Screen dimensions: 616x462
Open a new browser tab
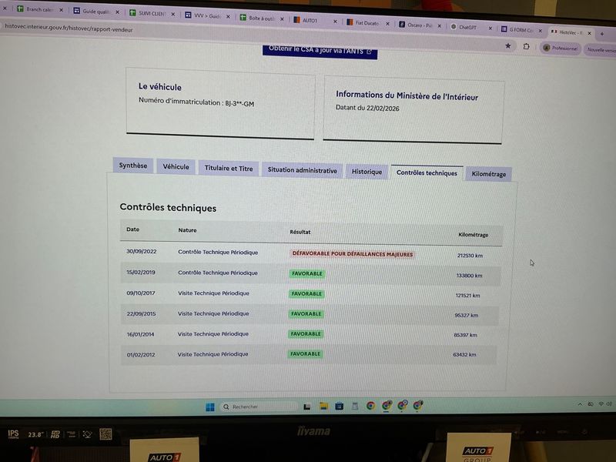(x=602, y=34)
